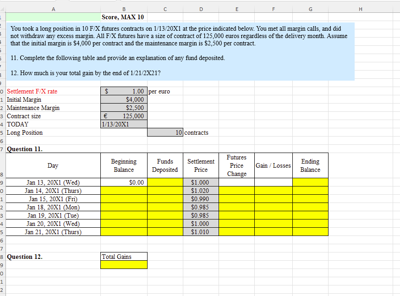Viewport: 400px width, 296px height.
Task: Select the Jan 21, 20X1 (Thurs) row label
Action: point(53,232)
